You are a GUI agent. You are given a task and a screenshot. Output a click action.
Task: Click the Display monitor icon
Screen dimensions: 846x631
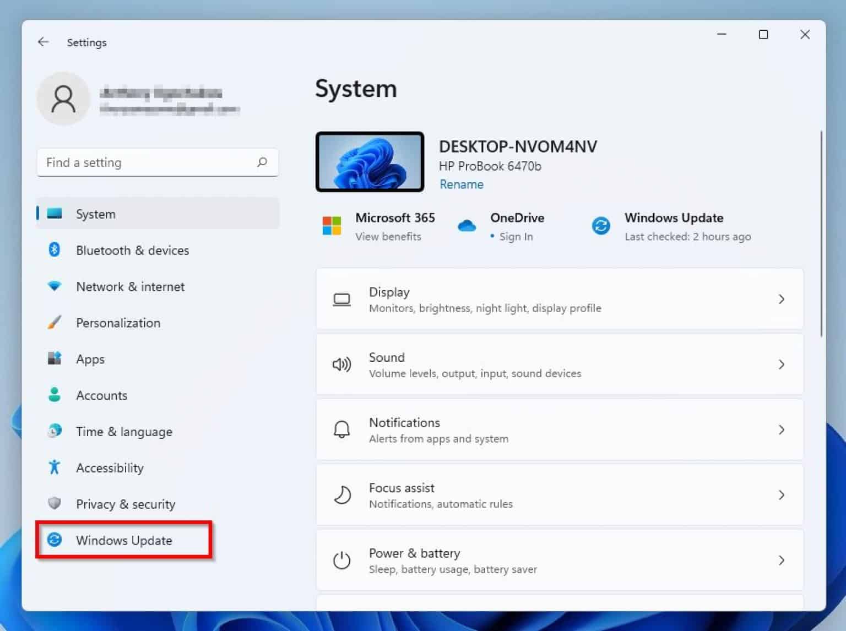click(x=341, y=299)
